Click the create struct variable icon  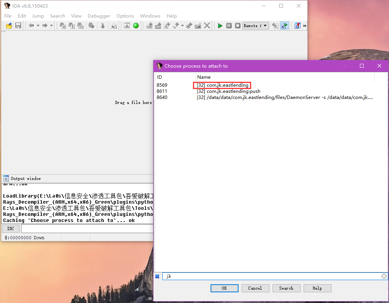point(176,26)
